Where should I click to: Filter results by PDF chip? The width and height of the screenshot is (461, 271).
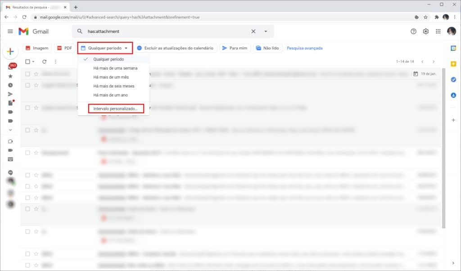click(x=64, y=48)
